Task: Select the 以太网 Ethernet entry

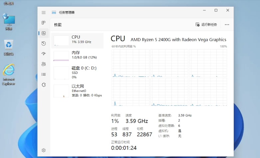Action: [x=77, y=90]
